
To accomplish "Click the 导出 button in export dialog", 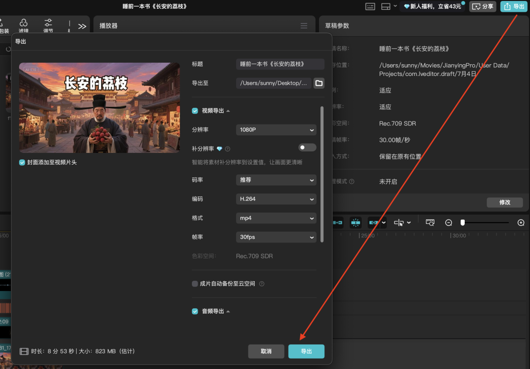I will point(306,351).
